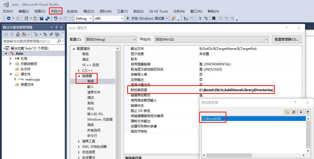Expand the 外部依赖项 node
The height and width of the screenshot is (159, 314).
10,64
